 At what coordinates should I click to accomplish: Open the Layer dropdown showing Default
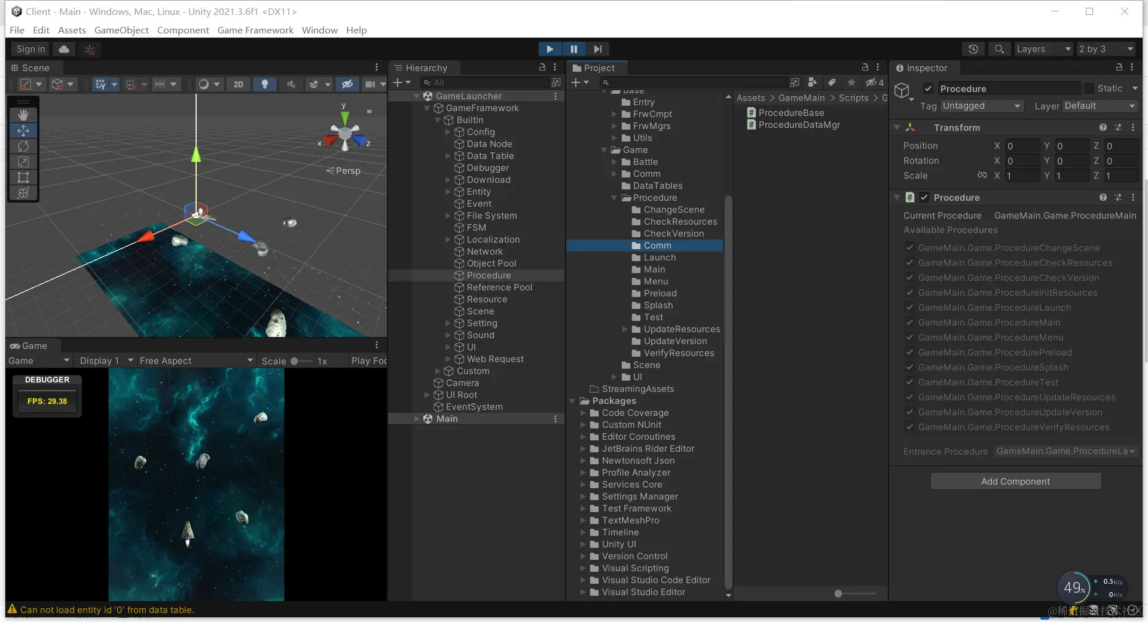1100,106
